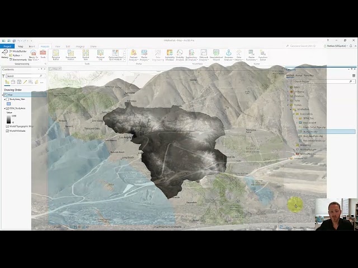Close the Map view tab

click(x=60, y=69)
